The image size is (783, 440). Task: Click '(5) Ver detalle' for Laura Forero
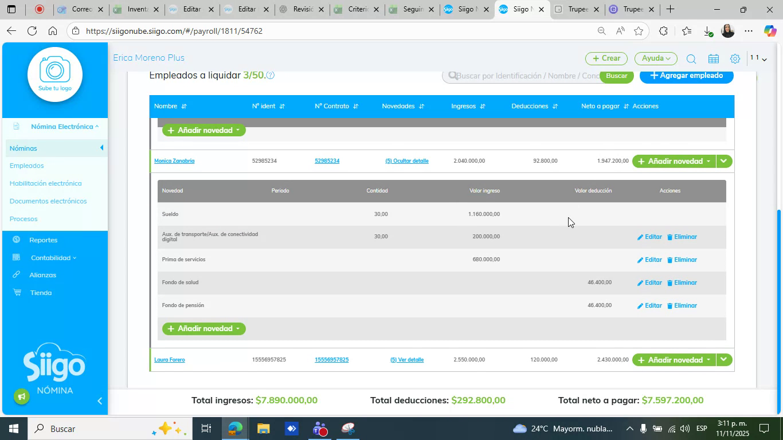407,360
